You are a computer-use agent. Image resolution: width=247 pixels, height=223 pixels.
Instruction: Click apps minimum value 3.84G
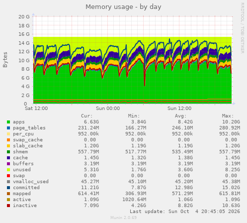click(x=139, y=122)
